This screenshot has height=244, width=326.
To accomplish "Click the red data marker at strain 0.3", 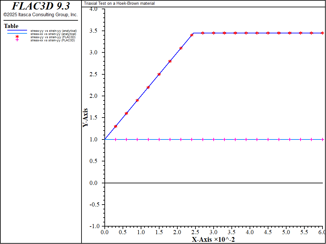I will pos(116,126).
